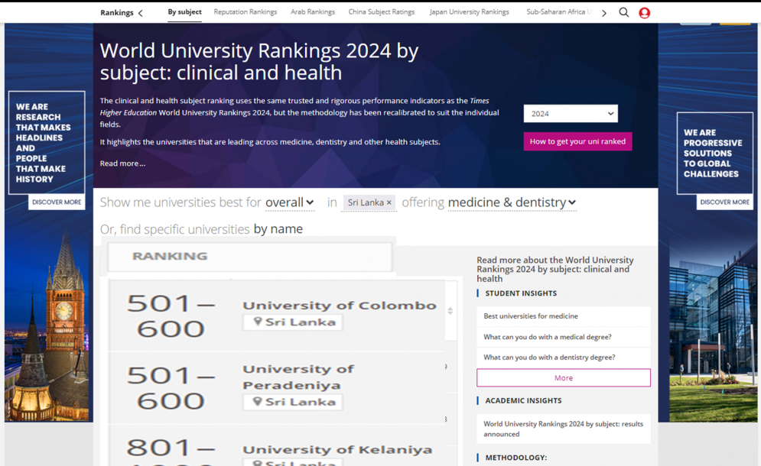Click the Rankings back chevron
The width and height of the screenshot is (761, 466).
(141, 13)
